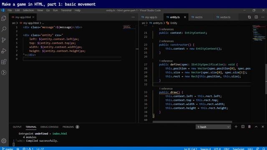Switch to the vector.ts tab
267x150 pixels.
225,17
